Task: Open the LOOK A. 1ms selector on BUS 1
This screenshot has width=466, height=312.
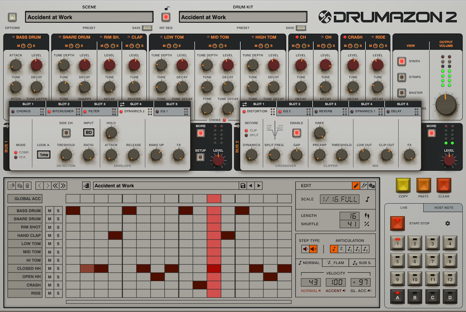Action: pyautogui.click(x=44, y=154)
